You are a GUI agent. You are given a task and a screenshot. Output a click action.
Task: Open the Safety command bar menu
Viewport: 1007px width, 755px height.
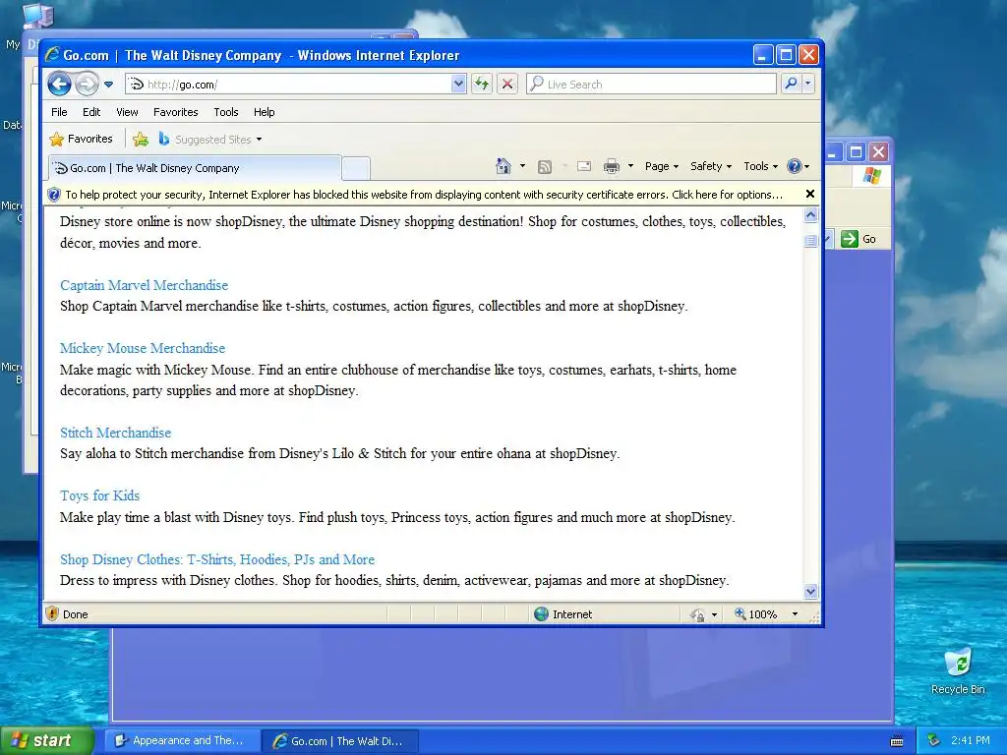coord(711,166)
